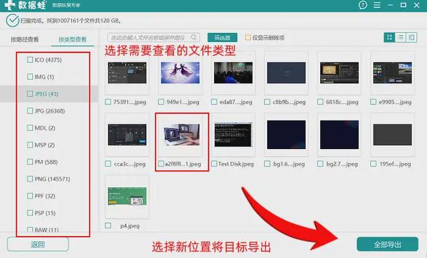Tick the PPF (32) checkbox
Viewport: 427px width, 258px height.
coord(30,196)
